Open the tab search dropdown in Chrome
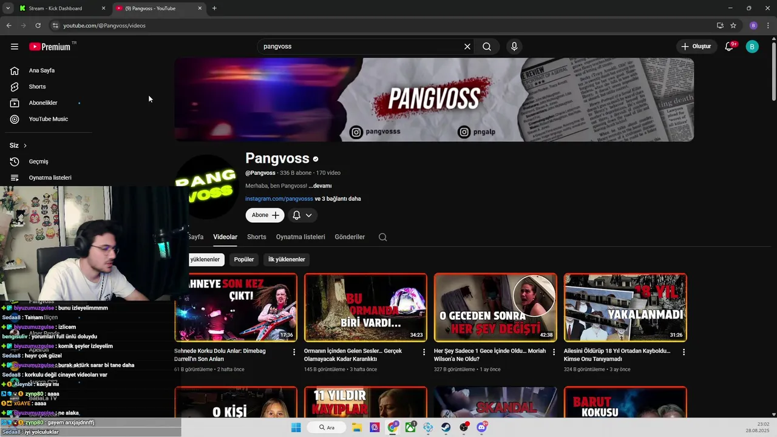The height and width of the screenshot is (437, 777). pos(8,8)
